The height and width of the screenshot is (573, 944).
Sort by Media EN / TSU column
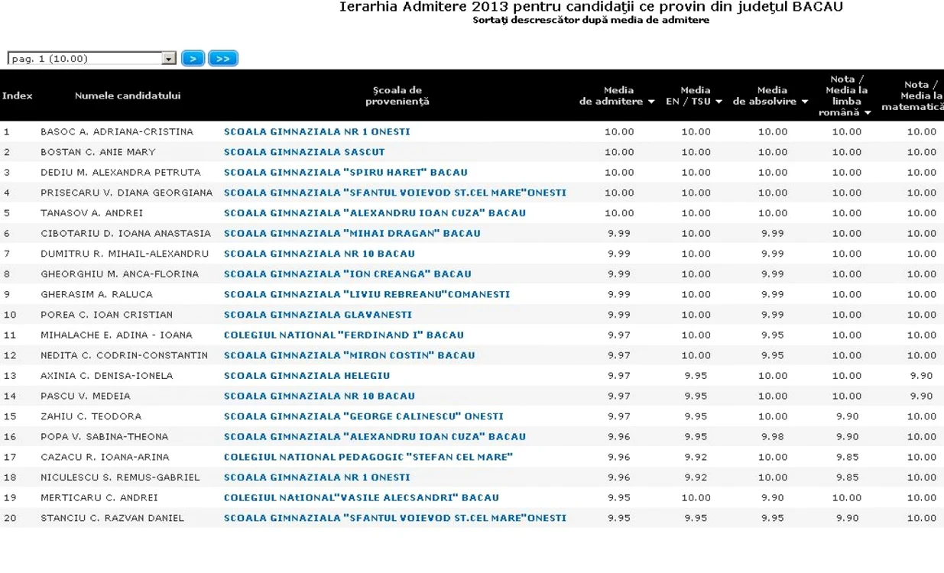(695, 95)
